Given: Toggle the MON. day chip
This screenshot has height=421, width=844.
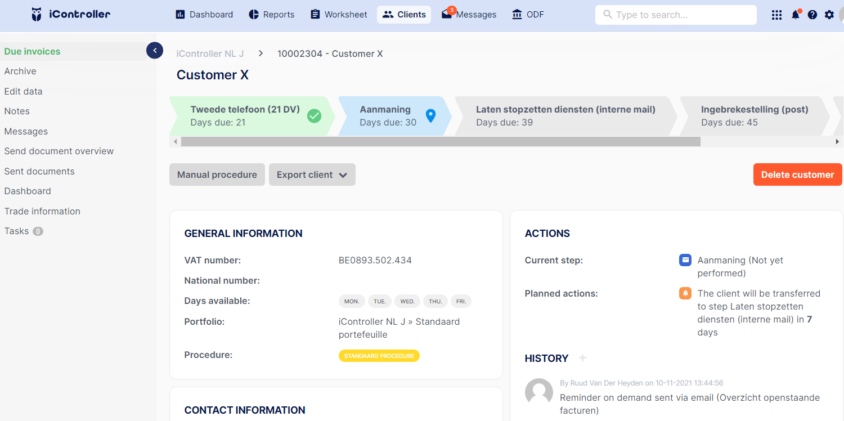Looking at the screenshot, I should click(x=352, y=301).
